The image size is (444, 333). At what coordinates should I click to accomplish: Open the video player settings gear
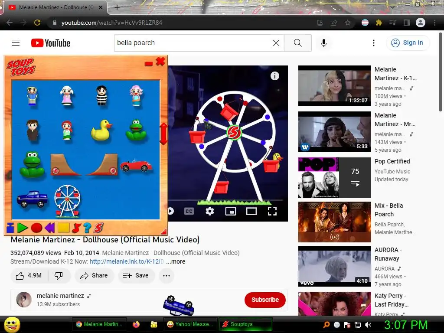(x=210, y=211)
